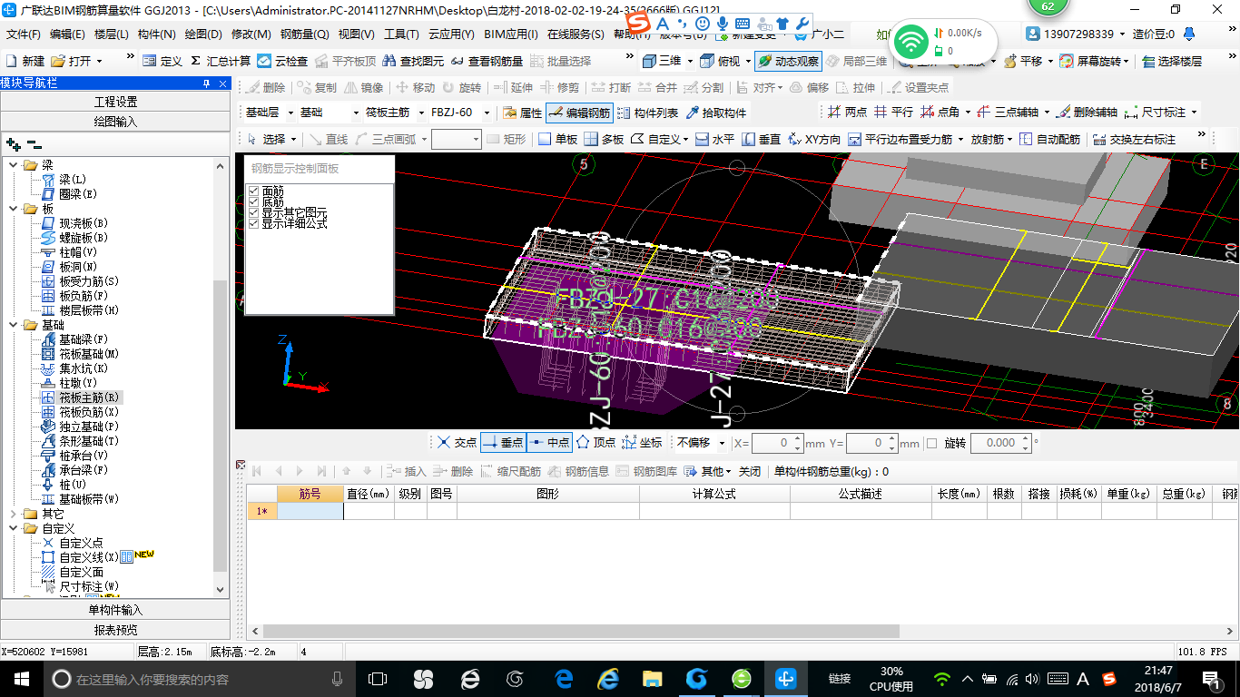Open the 汇总计算 summary calculation tool
The image size is (1240, 697).
pyautogui.click(x=221, y=61)
